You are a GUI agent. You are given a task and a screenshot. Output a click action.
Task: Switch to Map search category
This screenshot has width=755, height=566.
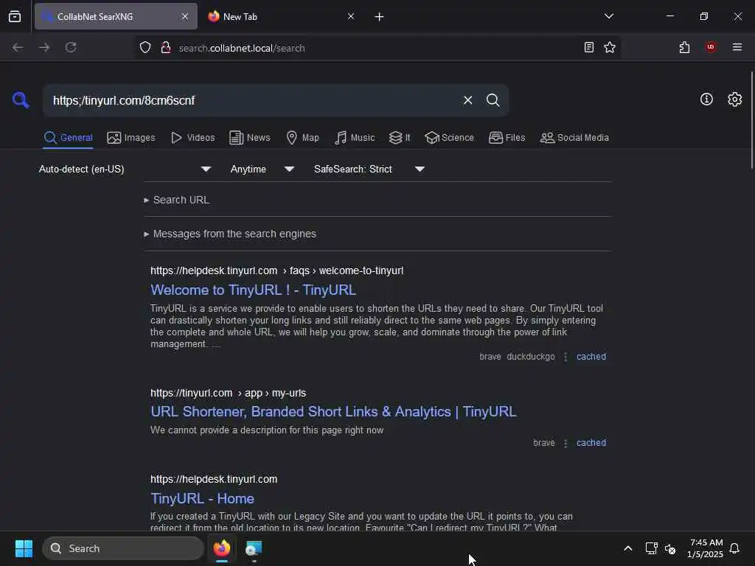(x=302, y=138)
